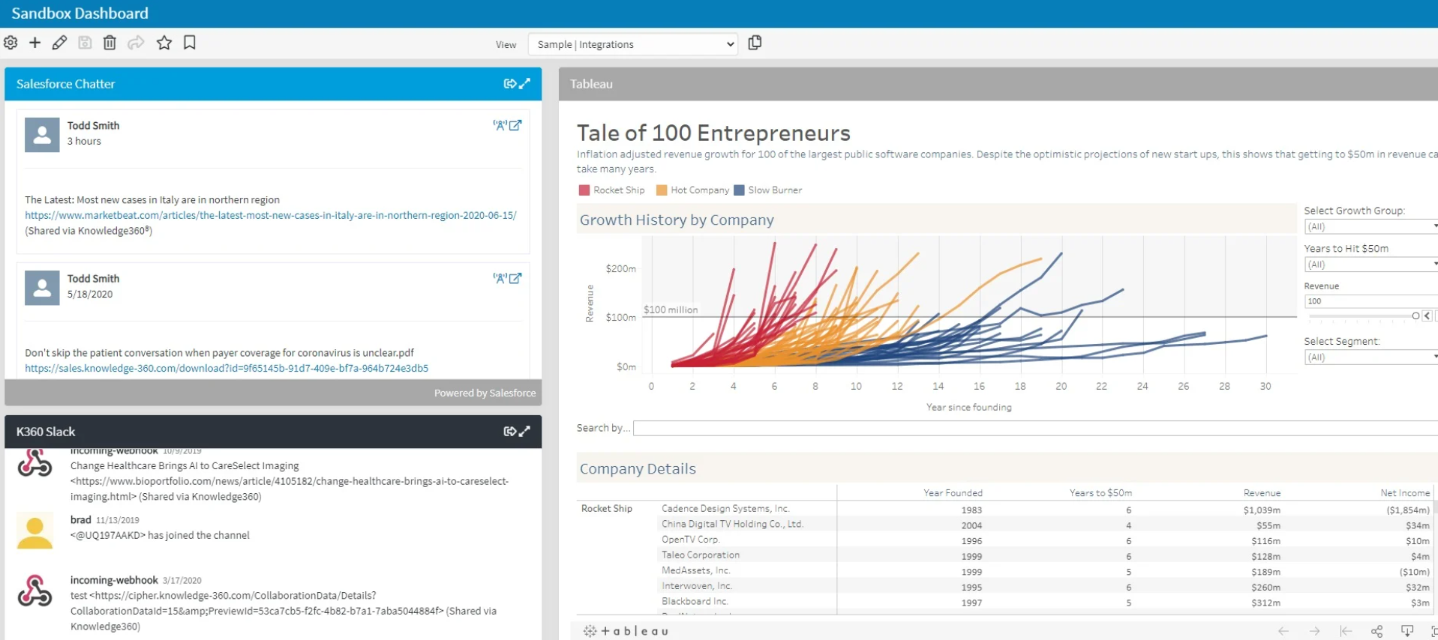The height and width of the screenshot is (640, 1438).
Task: Click the pencil edit dashboard icon
Action: point(59,43)
